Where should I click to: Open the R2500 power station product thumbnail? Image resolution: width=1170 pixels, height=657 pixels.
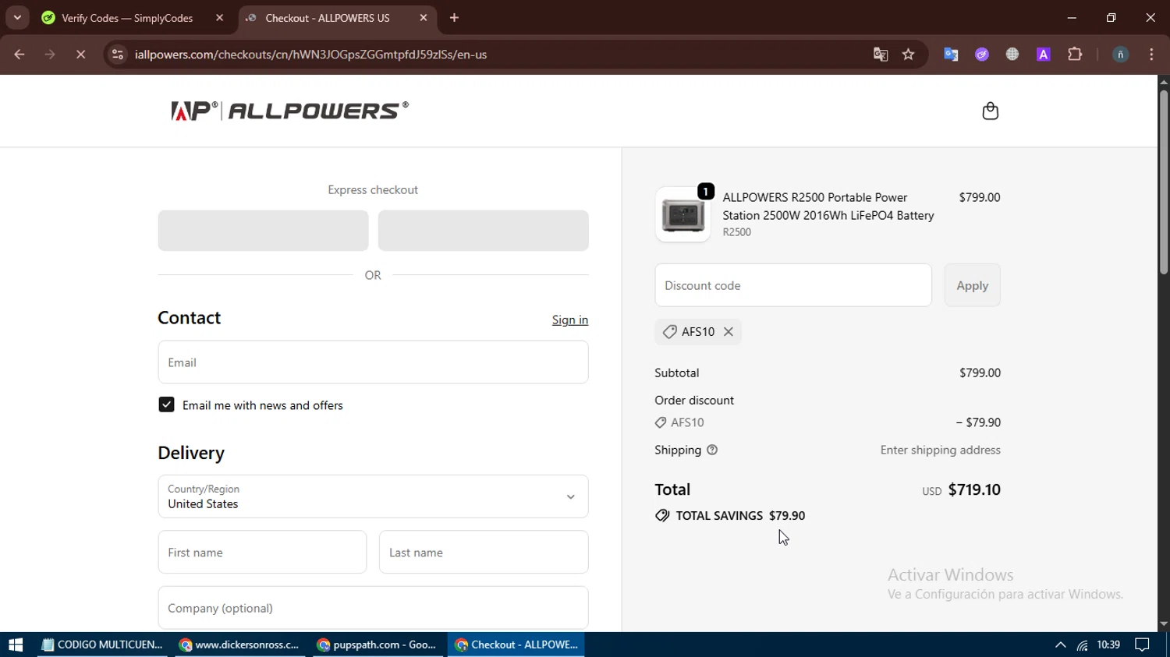(x=682, y=214)
